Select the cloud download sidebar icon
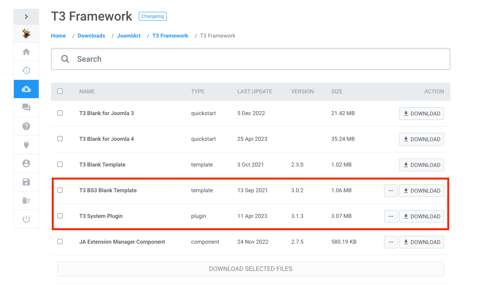This screenshot has width=501, height=301. point(26,89)
